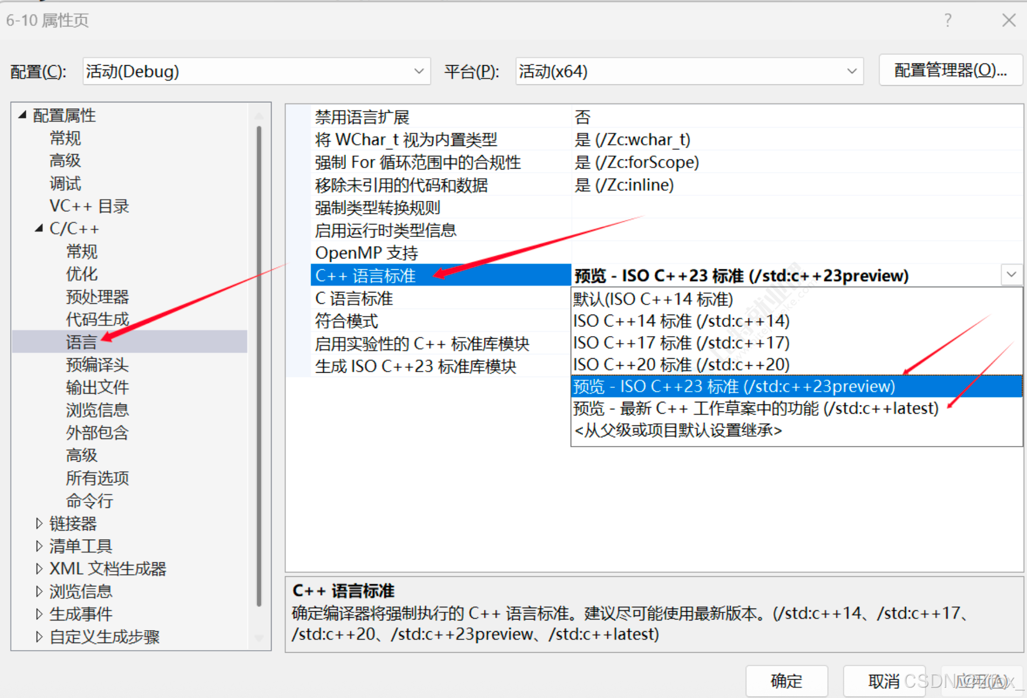Screen dimensions: 1027x698
Task: Select the 所有选项 tree item
Action: pyautogui.click(x=98, y=478)
